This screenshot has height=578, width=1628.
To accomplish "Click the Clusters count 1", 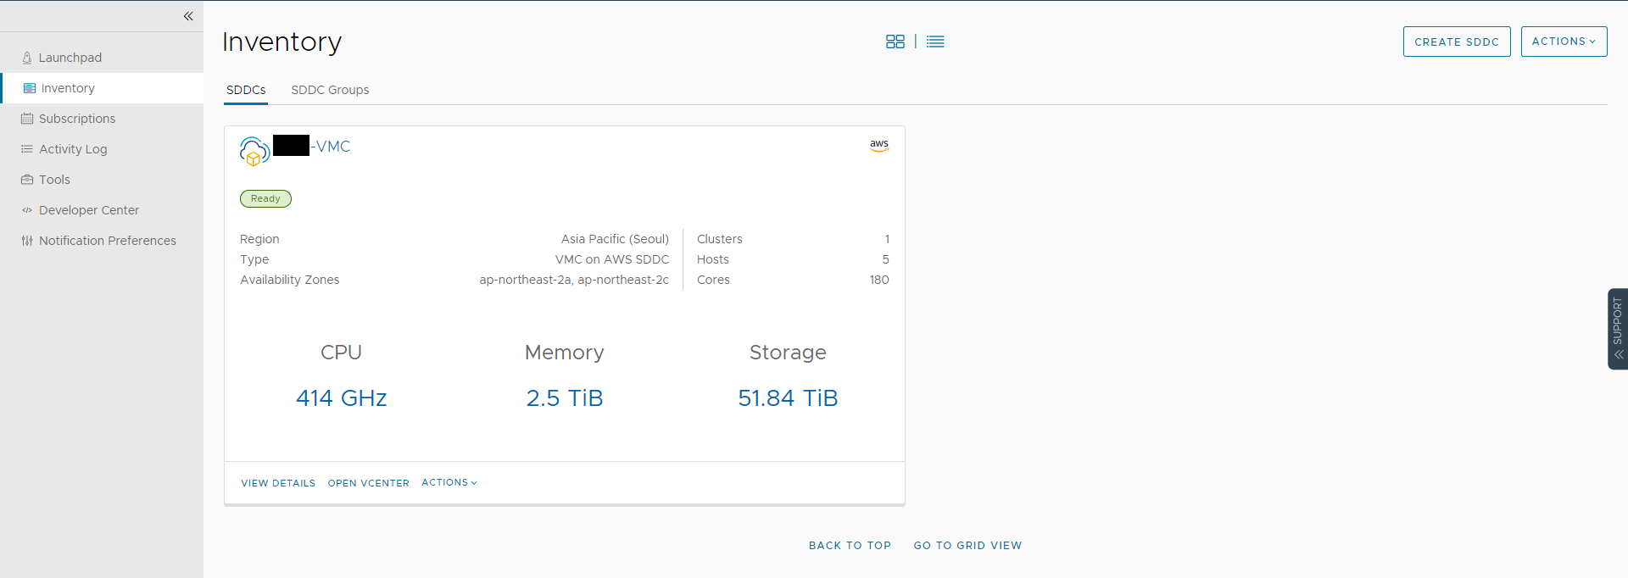I will pyautogui.click(x=887, y=239).
